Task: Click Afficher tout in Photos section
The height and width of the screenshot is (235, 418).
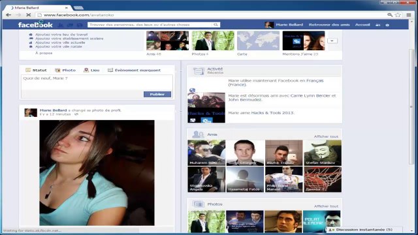Action: 326,206
